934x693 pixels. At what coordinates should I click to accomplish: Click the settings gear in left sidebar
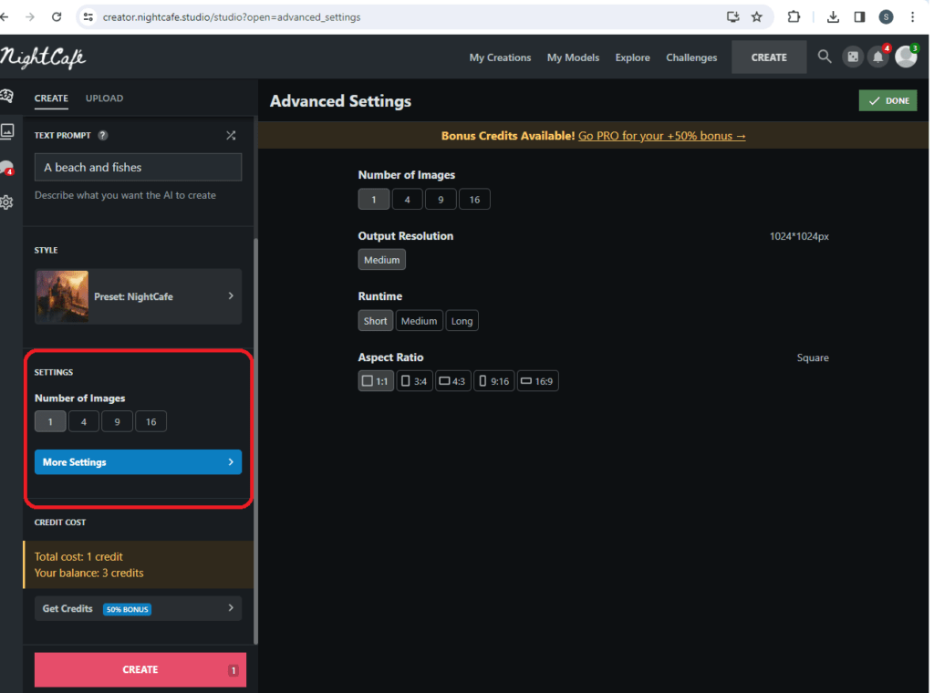7,202
